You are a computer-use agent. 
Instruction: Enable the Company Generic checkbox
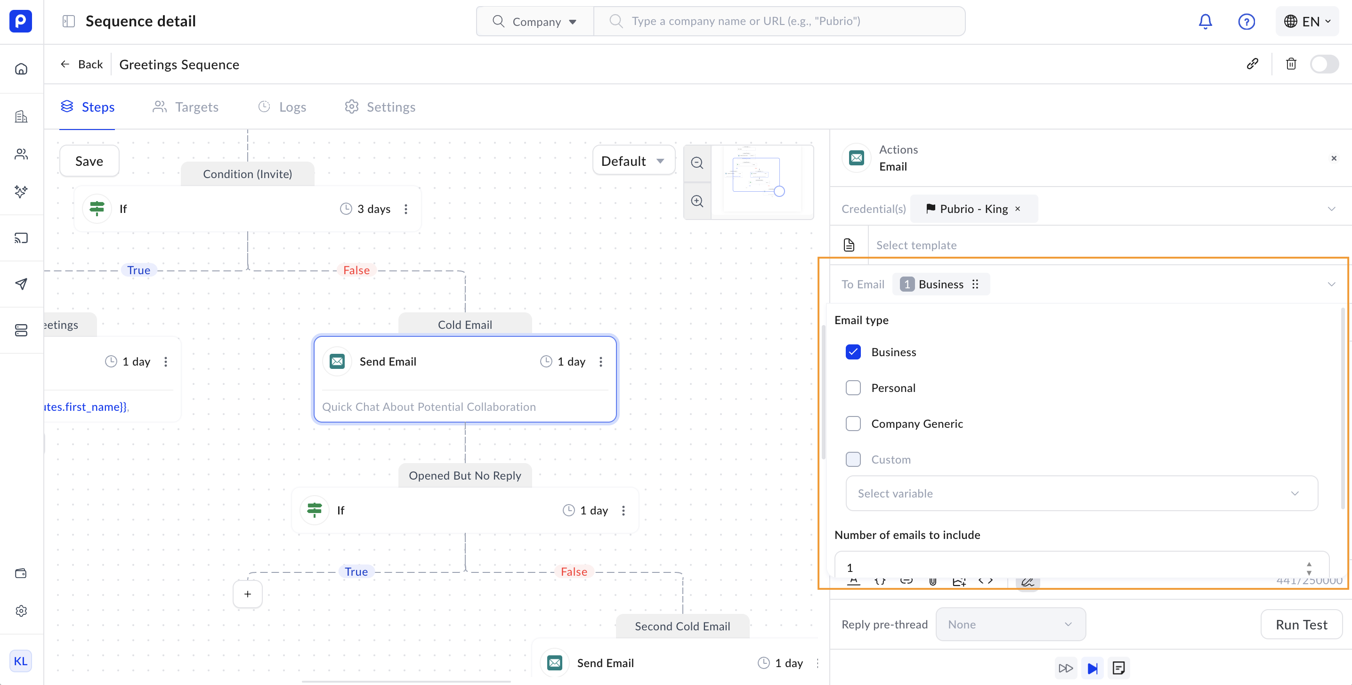click(x=853, y=424)
